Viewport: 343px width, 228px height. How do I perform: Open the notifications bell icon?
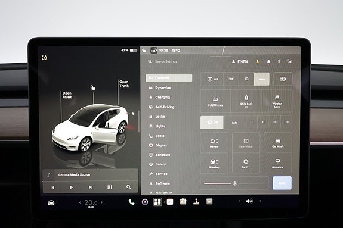(268, 62)
